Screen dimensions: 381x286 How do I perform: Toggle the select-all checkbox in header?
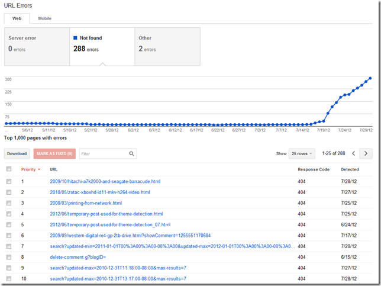tap(9, 169)
